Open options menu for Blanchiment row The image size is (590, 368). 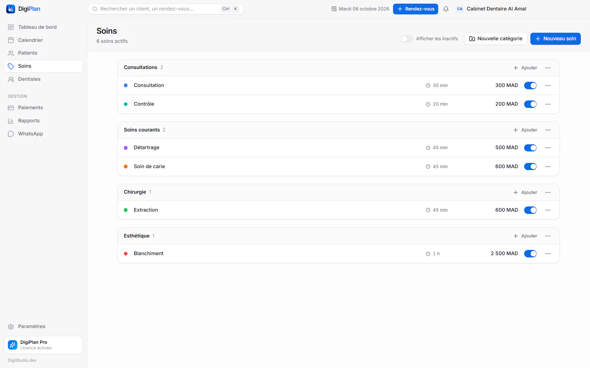point(548,254)
